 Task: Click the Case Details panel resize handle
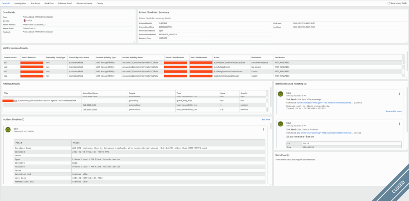pyautogui.click(x=134, y=41)
